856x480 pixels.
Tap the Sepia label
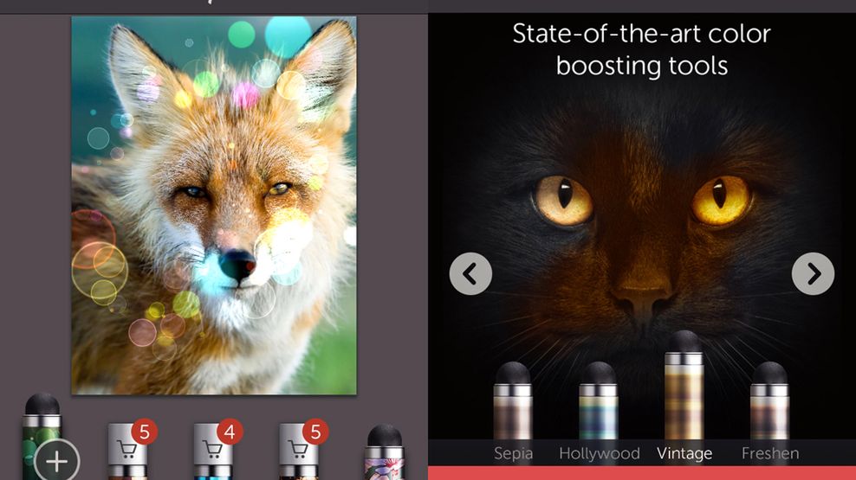click(513, 453)
